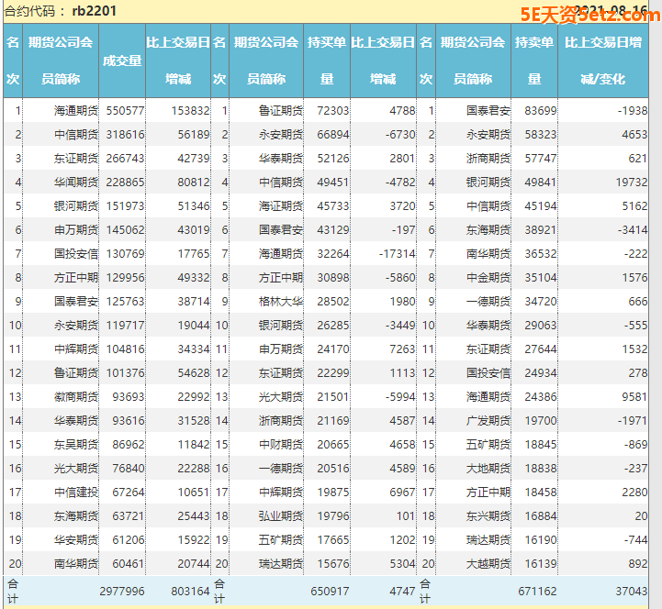Click the rb2201 contract code text
The width and height of the screenshot is (662, 609).
pos(95,12)
